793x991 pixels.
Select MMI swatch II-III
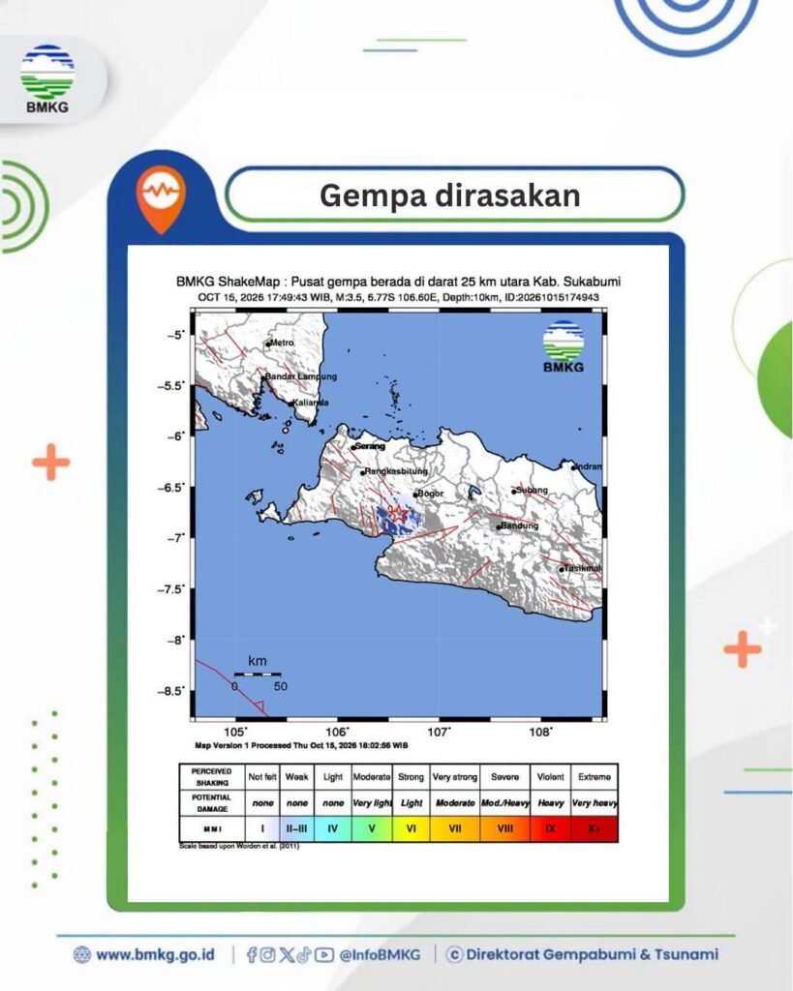pos(296,828)
